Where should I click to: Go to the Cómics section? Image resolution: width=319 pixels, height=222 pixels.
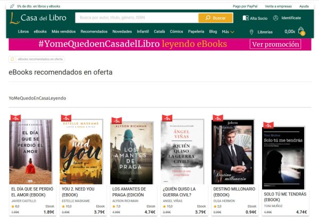[x=177, y=31]
